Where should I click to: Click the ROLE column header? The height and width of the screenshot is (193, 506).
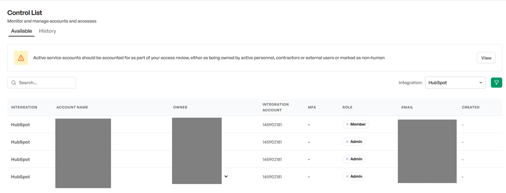click(347, 107)
